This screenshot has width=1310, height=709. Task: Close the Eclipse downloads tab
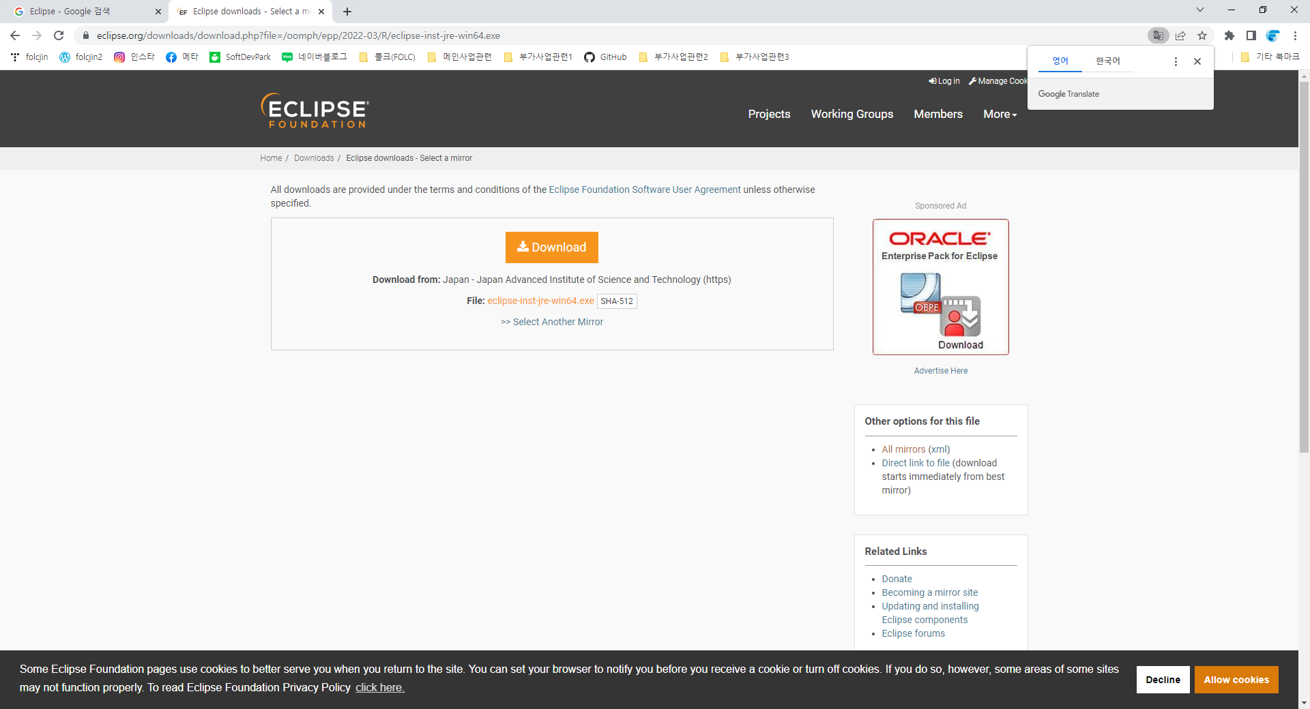coord(321,12)
